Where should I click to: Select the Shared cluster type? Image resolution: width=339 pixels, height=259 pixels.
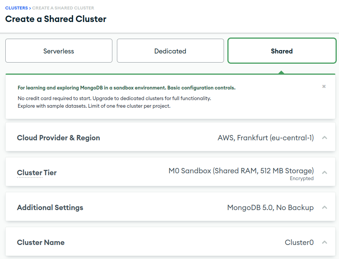pyautogui.click(x=282, y=51)
